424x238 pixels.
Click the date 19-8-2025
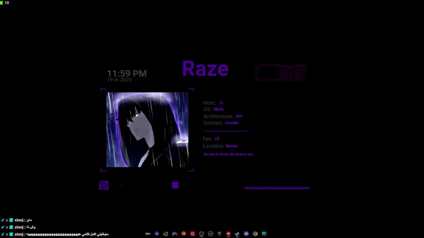119,80
